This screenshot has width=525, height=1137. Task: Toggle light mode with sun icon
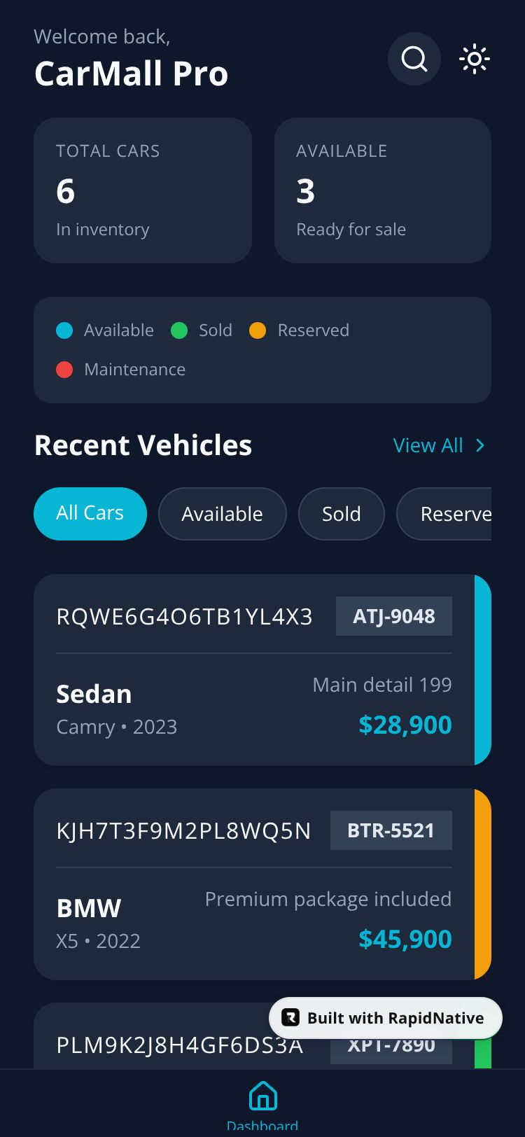click(475, 59)
